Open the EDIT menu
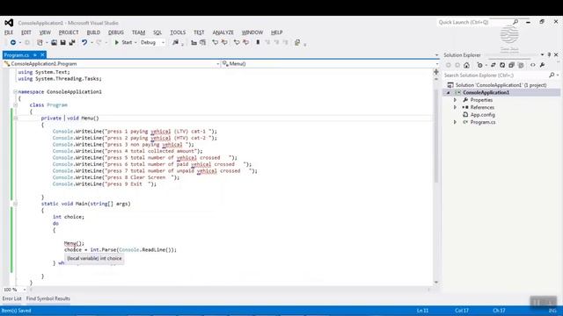 coord(26,32)
